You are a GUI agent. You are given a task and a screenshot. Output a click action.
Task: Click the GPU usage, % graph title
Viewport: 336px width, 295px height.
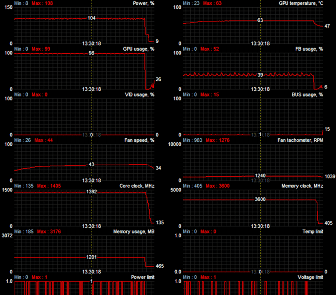click(x=138, y=49)
